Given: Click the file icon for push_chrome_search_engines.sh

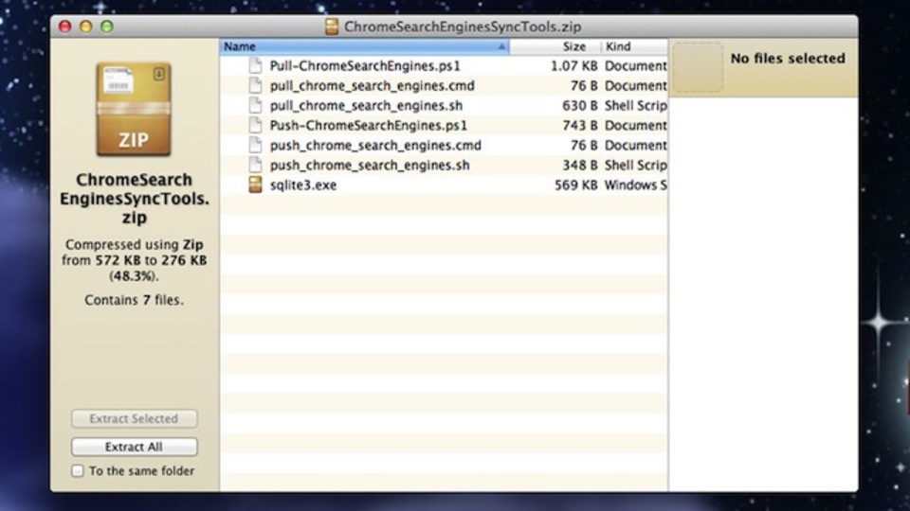Looking at the screenshot, I should 255,165.
